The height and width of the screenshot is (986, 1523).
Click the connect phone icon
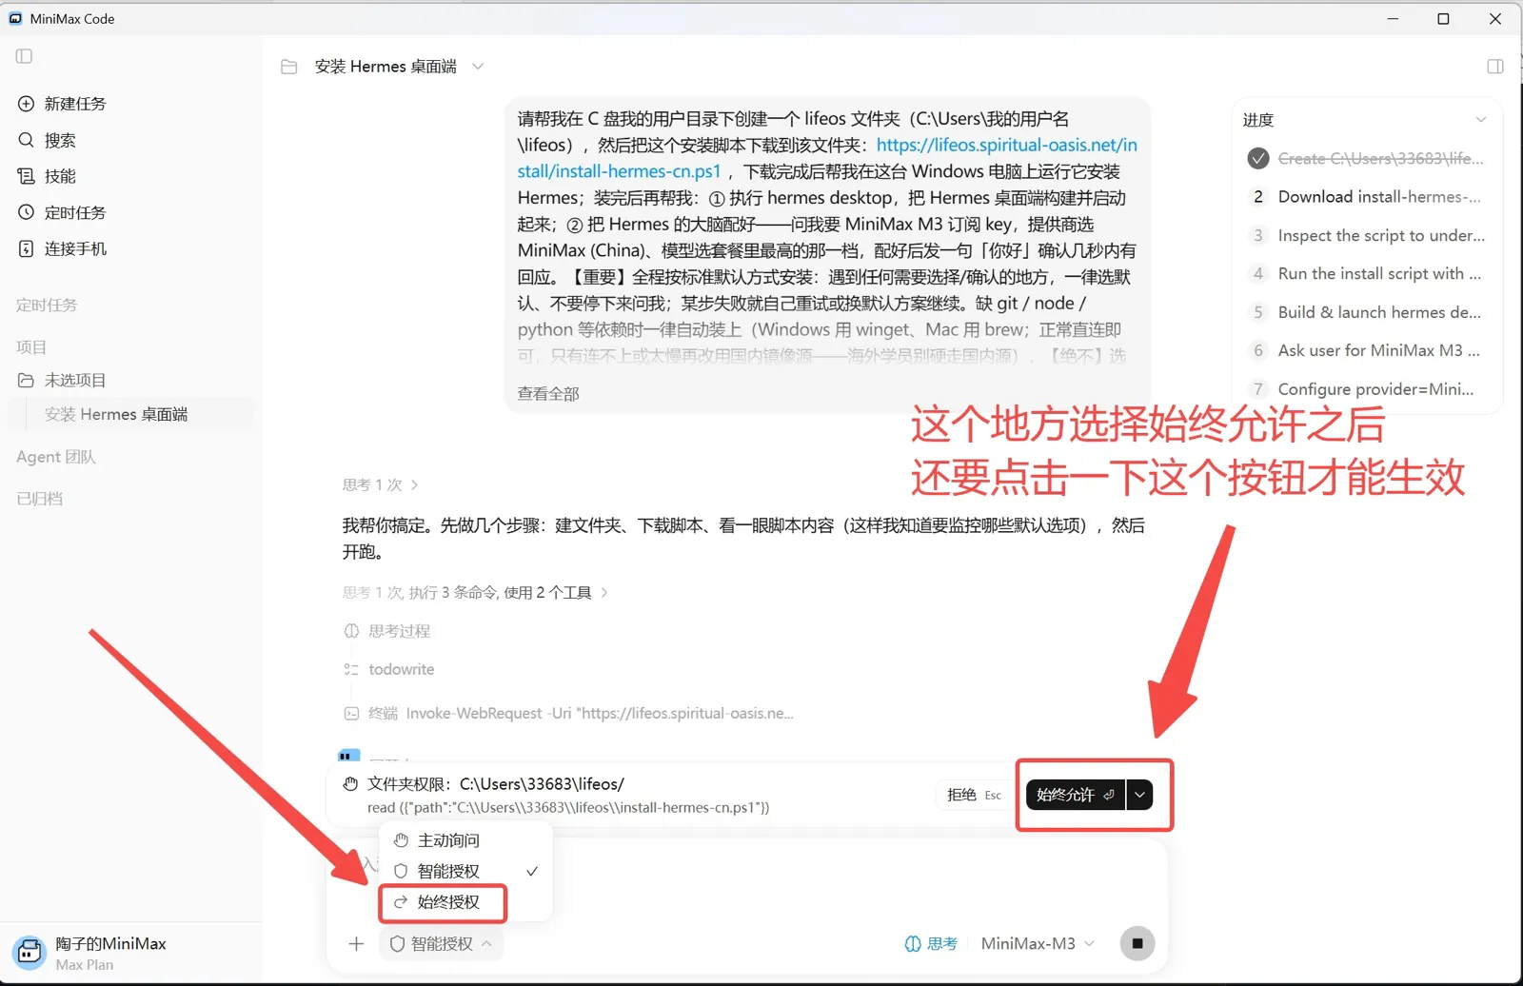[27, 248]
